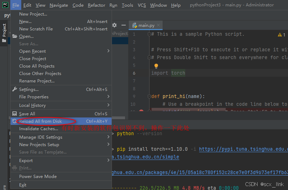Expand Manage IDE Settings submenu arrow

108,137
